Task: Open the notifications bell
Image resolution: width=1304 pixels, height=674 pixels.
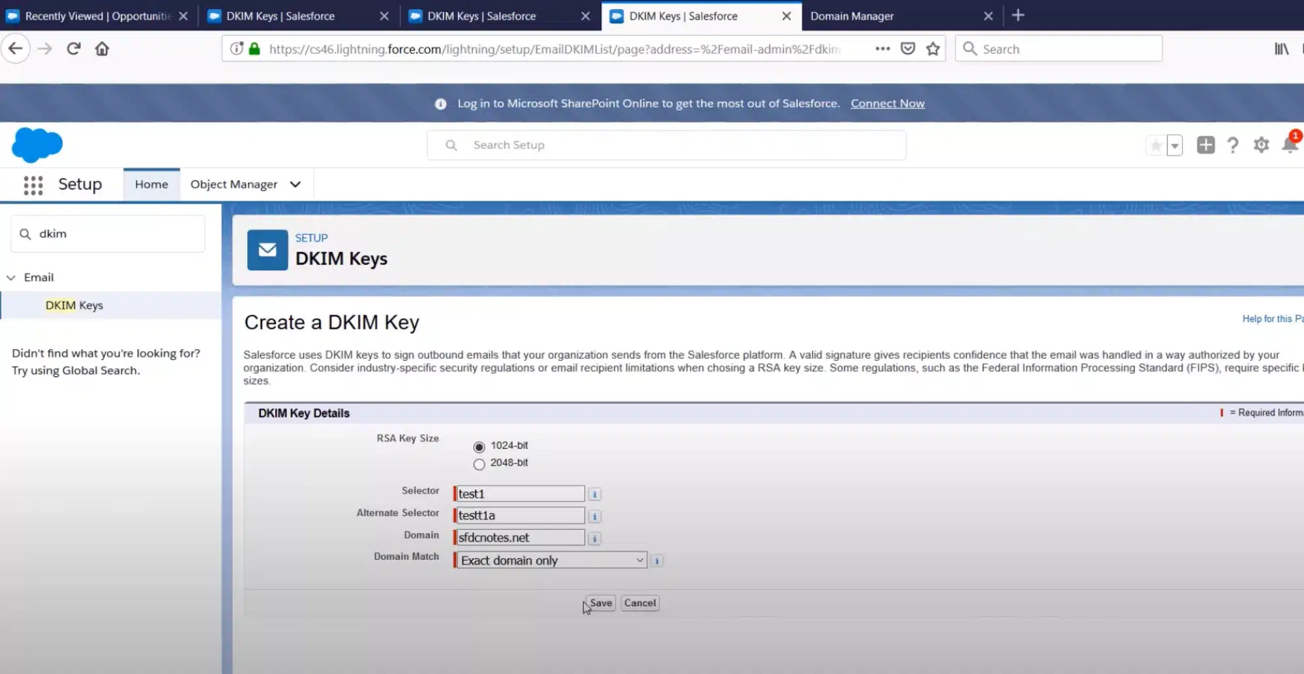Action: (1290, 145)
